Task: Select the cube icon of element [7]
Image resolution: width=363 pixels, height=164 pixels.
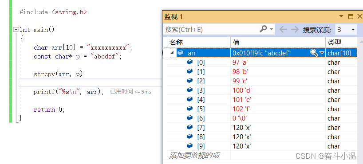Action: click(189, 127)
